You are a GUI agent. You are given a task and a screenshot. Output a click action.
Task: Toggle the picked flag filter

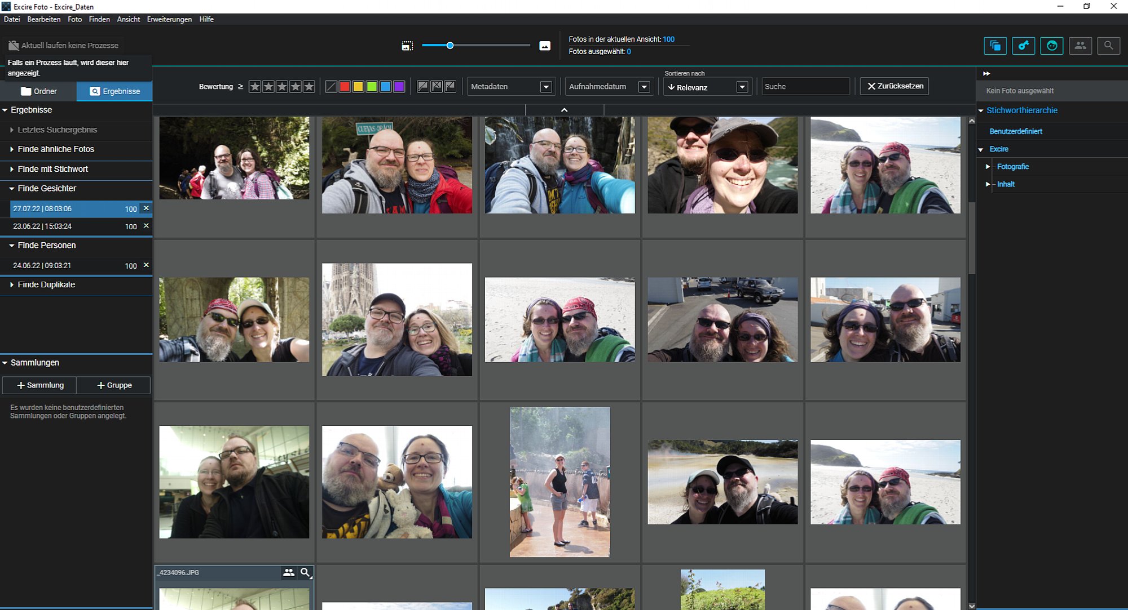click(x=450, y=86)
